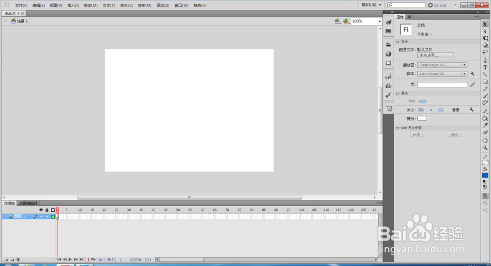Image resolution: width=491 pixels, height=266 pixels.
Task: Click the New Layer icon
Action: click(6, 260)
